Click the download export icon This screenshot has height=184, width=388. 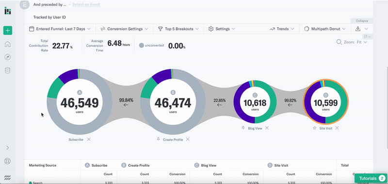tap(357, 29)
